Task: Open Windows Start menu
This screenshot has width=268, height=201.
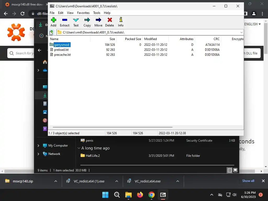Action: tap(105, 195)
